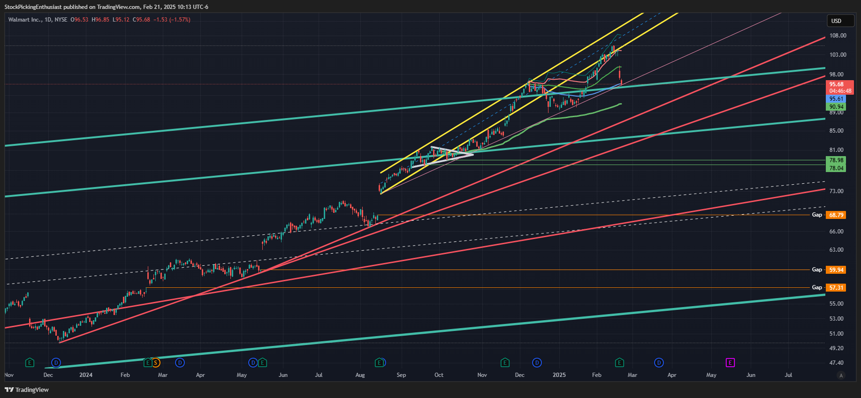Viewport: 861px width, 398px height.
Task: Select the blue 95.61 price label
Action: coord(836,99)
